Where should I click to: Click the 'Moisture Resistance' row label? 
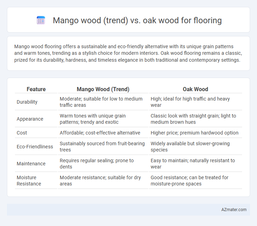click(29, 181)
